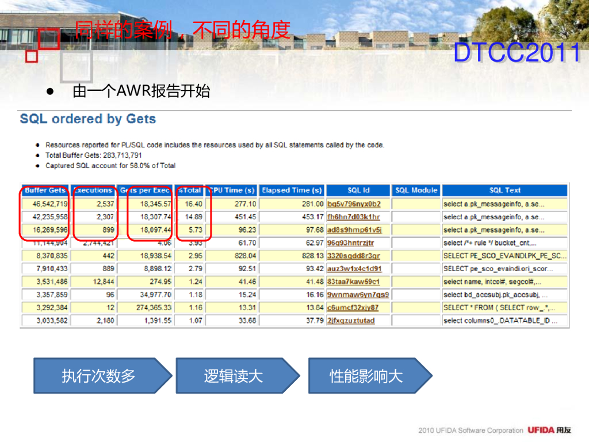Click SQL Id link bq5v796nyx0b2
Viewport: 589px width, 442px height.
(x=354, y=204)
